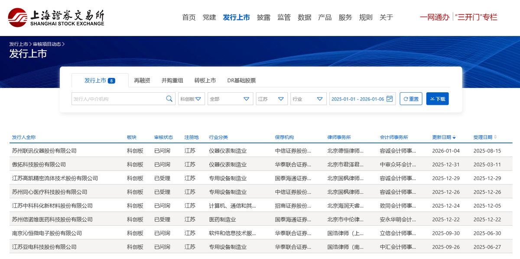This screenshot has height=259, width=520.
Task: Open 苏州联讯仪器股份有限公司 entry
Action: click(44, 151)
